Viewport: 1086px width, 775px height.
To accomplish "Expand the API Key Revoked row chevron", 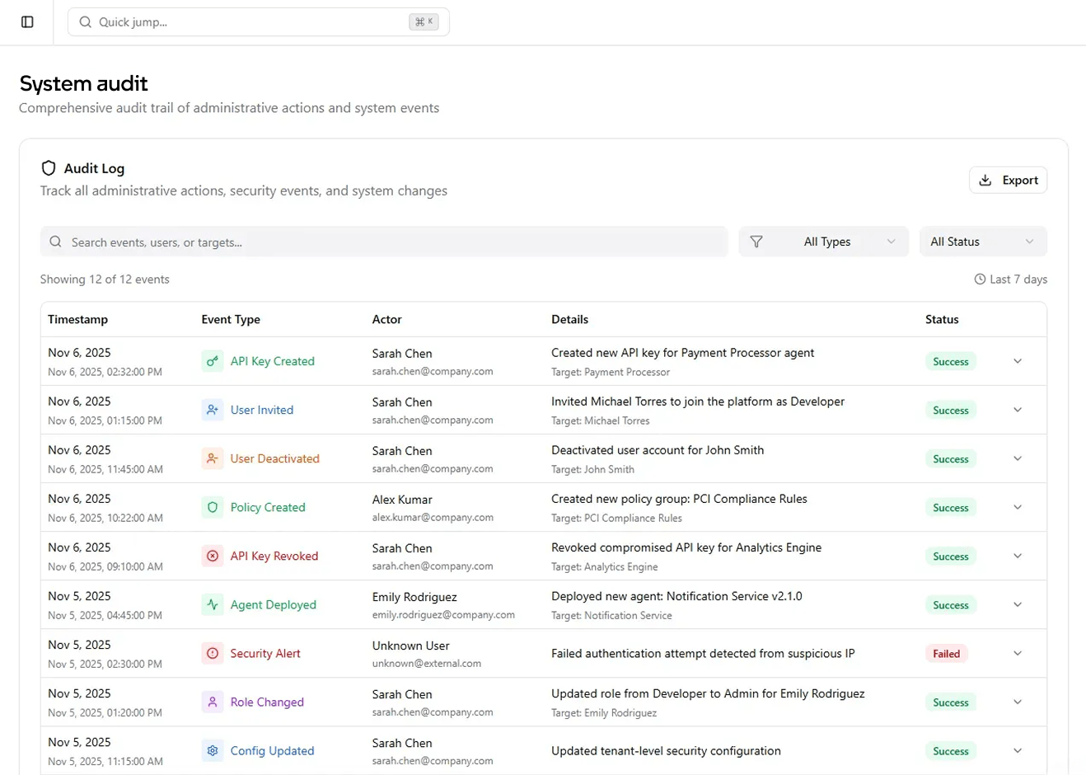I will click(1018, 556).
